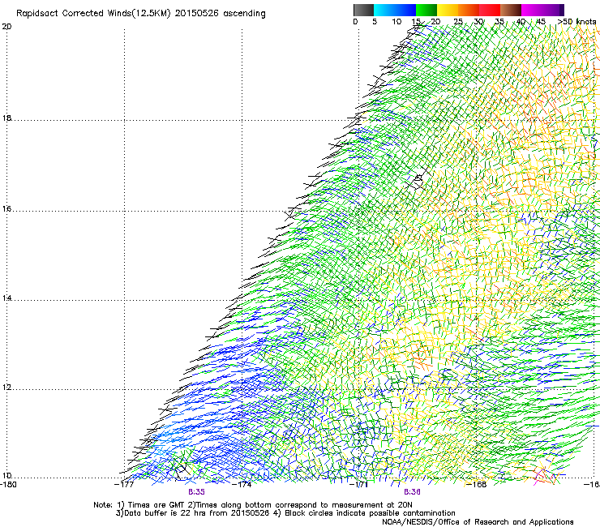Click the gray 0-5 knots color swatch

(363, 10)
